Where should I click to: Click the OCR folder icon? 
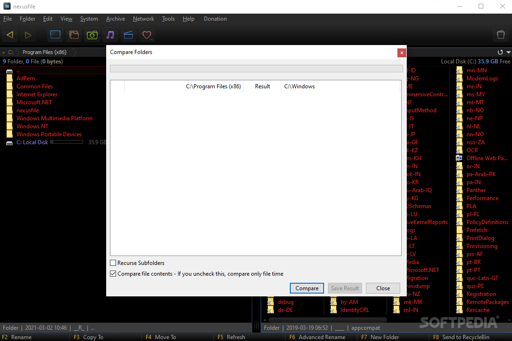[459, 150]
